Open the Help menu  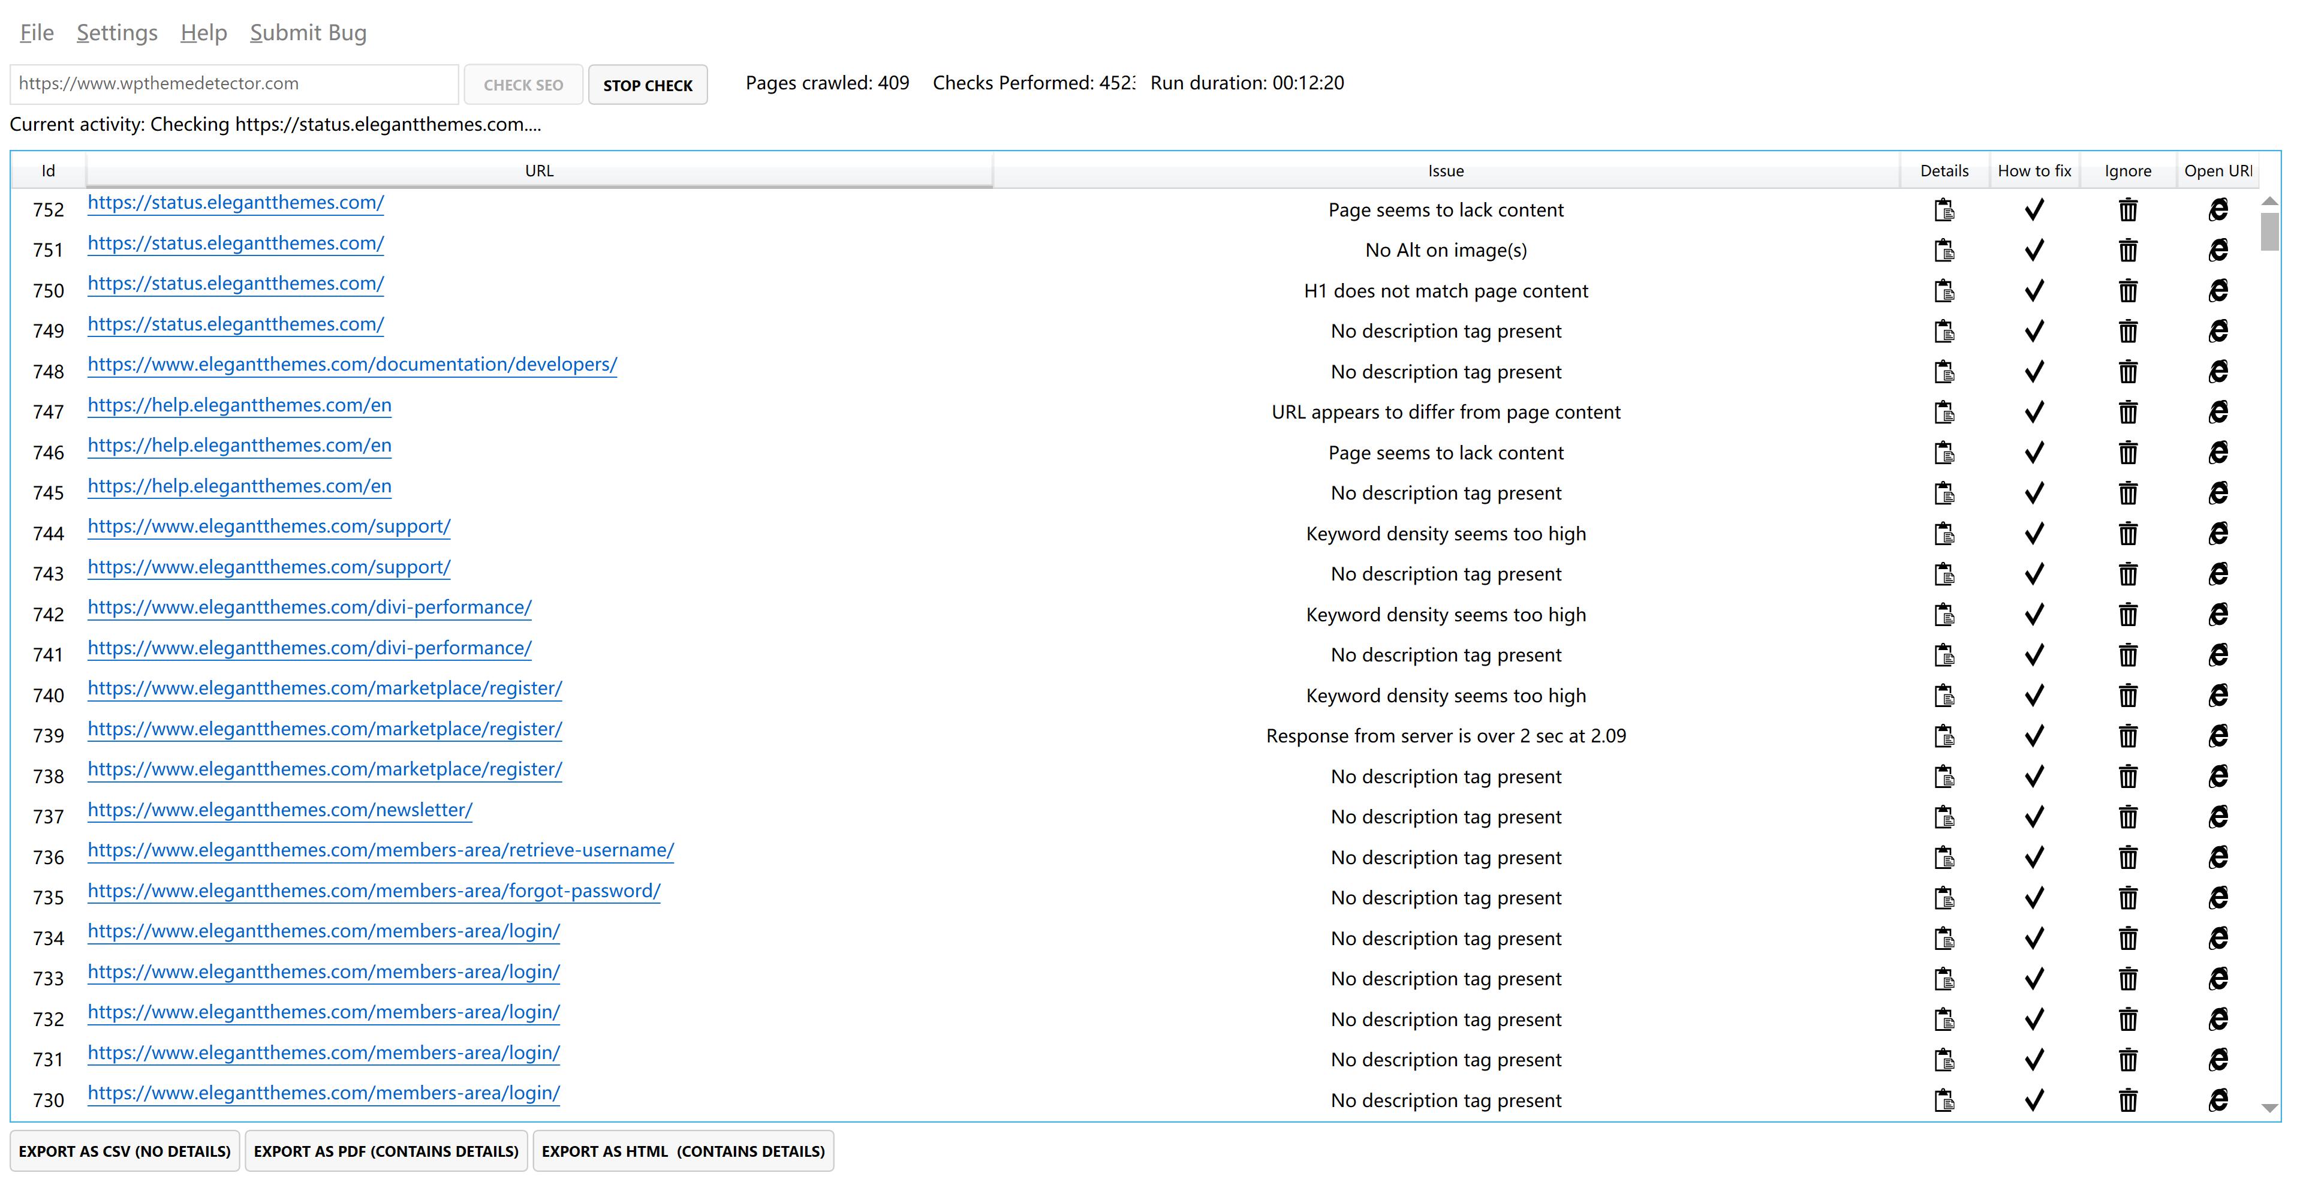click(203, 33)
